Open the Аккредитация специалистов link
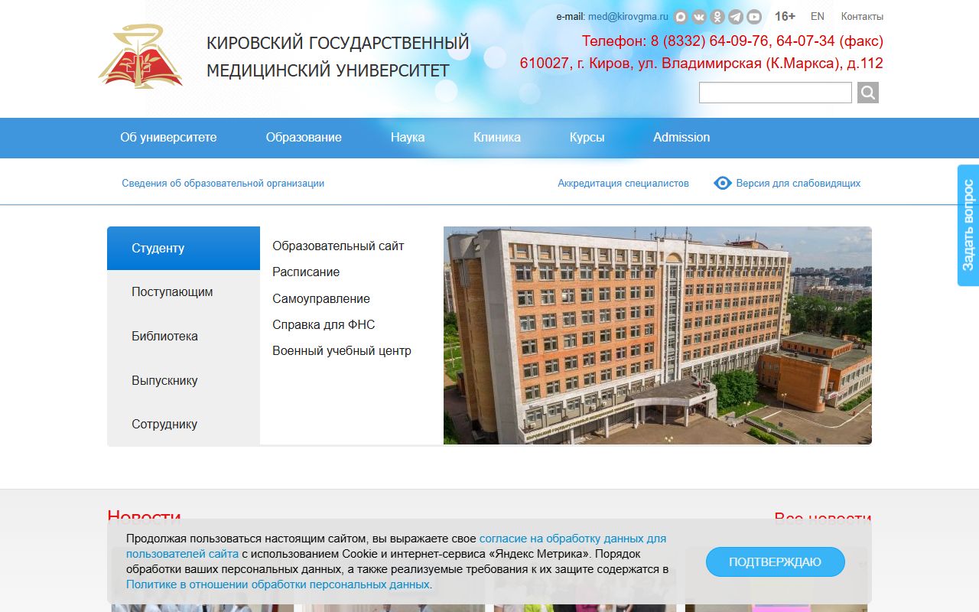 pos(623,184)
